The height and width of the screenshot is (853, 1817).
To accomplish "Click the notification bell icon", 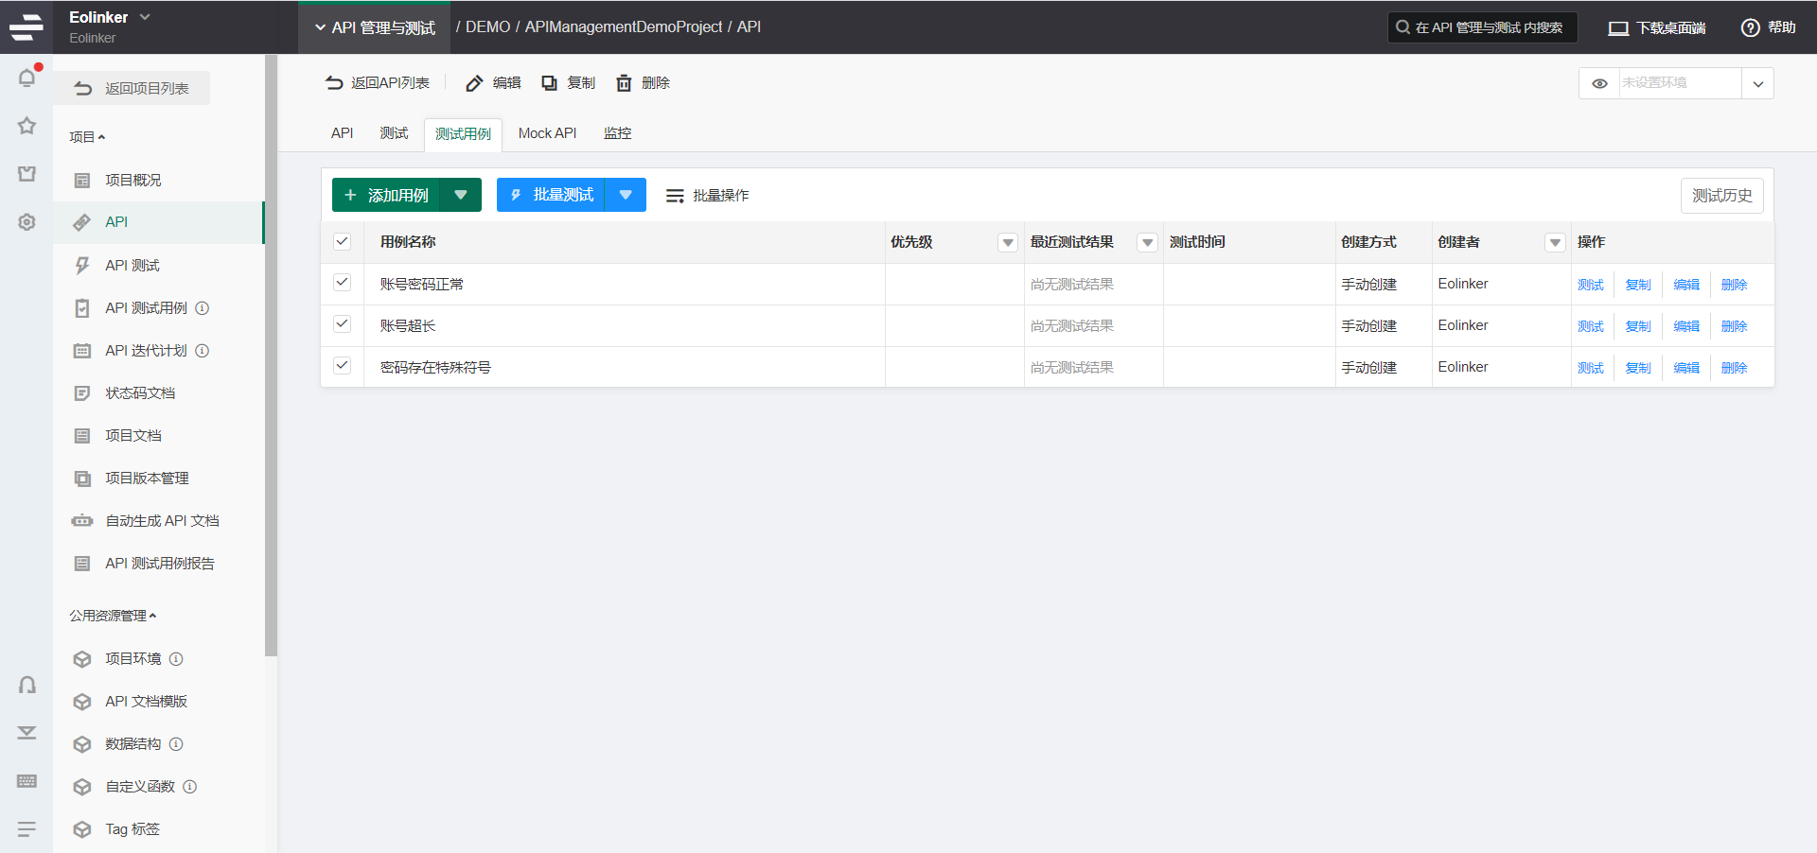I will (x=26, y=78).
